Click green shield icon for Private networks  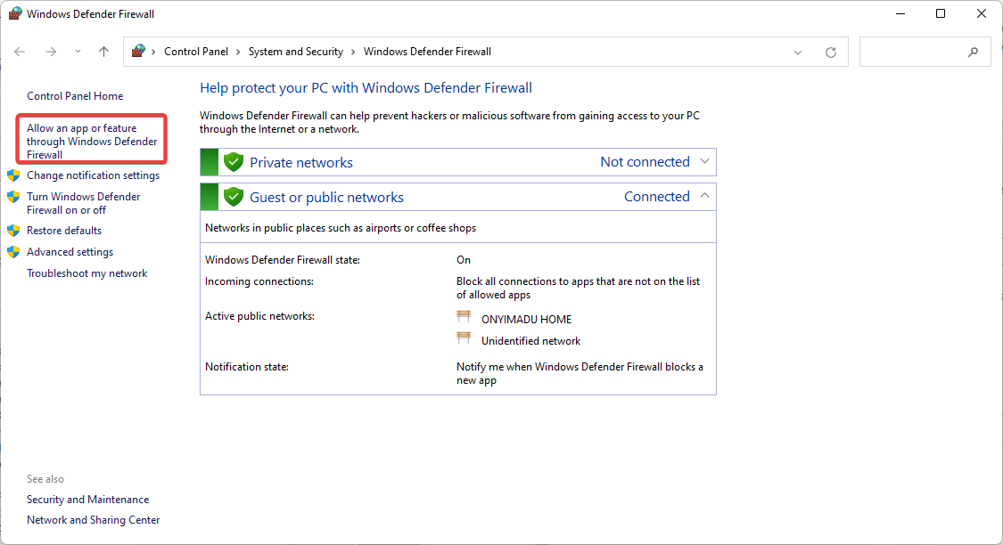[234, 162]
